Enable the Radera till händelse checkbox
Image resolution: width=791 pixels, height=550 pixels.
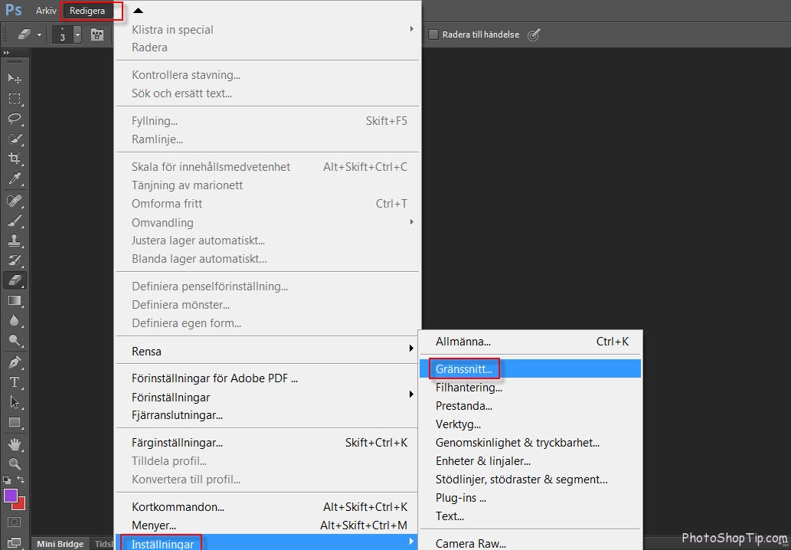click(433, 34)
